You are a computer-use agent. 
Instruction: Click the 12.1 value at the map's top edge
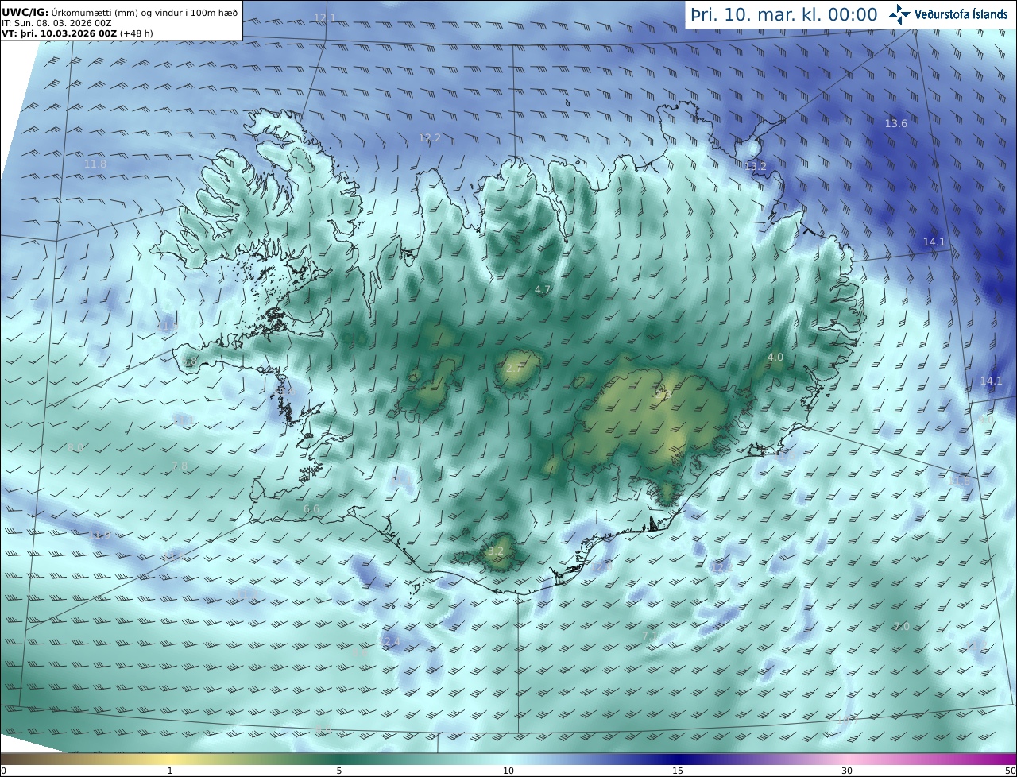[324, 17]
